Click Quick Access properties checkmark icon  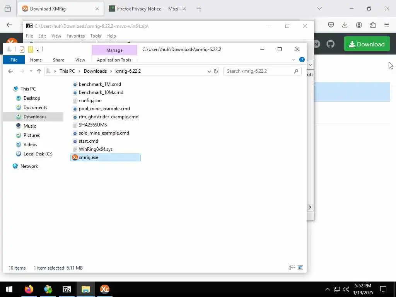pos(22,49)
